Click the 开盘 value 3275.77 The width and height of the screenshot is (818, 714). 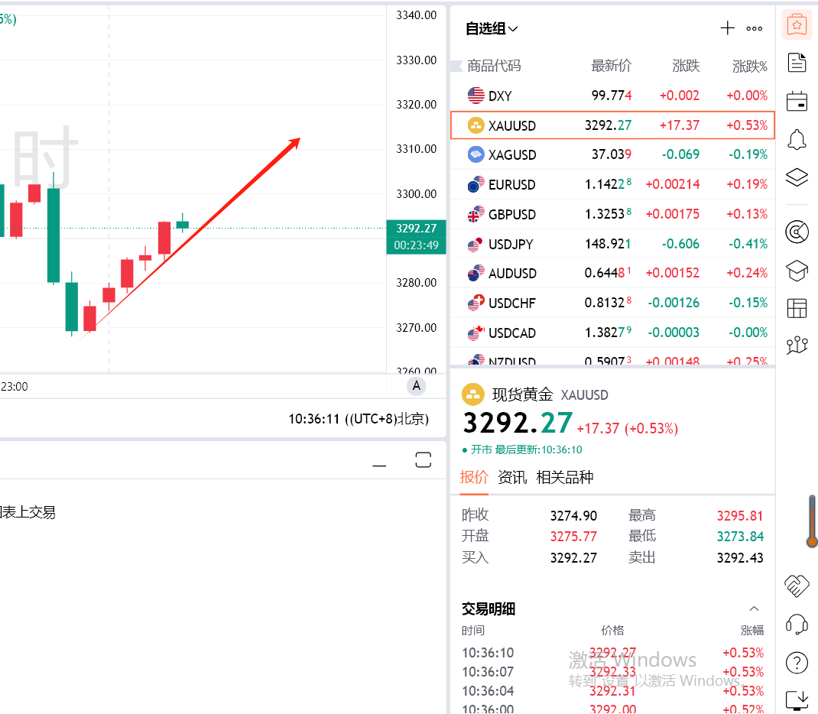coord(573,536)
